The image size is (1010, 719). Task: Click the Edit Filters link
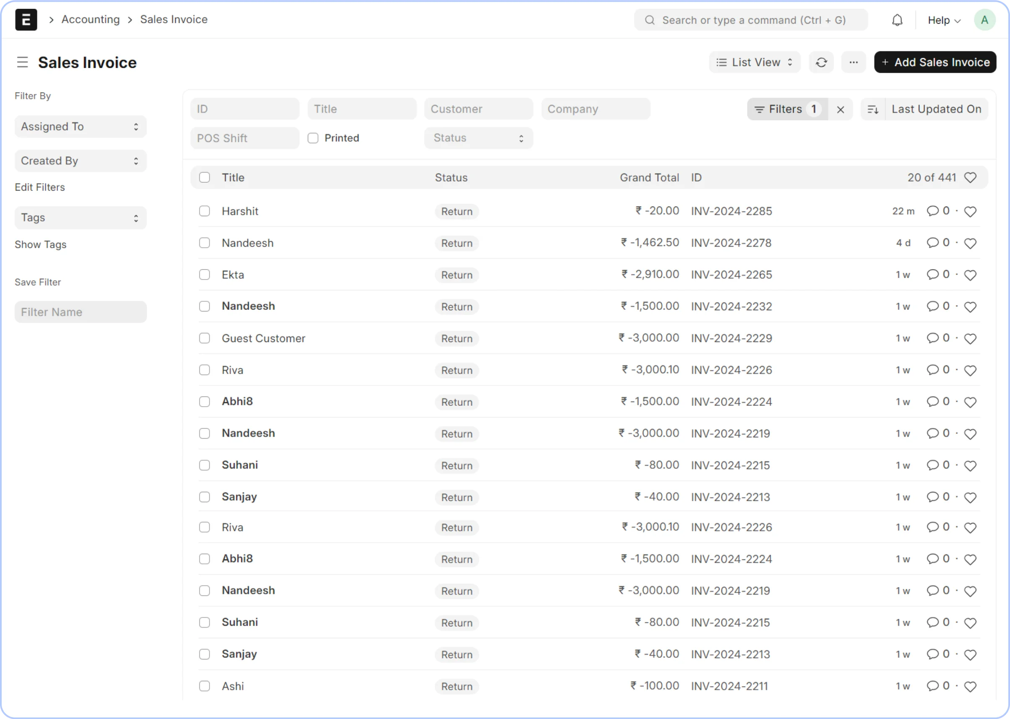[40, 187]
